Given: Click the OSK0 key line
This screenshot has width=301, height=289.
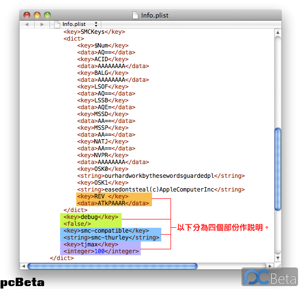Looking at the screenshot, I should pyautogui.click(x=103, y=169).
